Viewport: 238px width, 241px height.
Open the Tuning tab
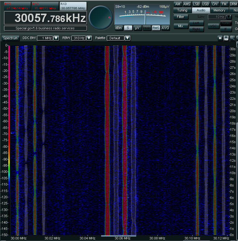click(182, 11)
